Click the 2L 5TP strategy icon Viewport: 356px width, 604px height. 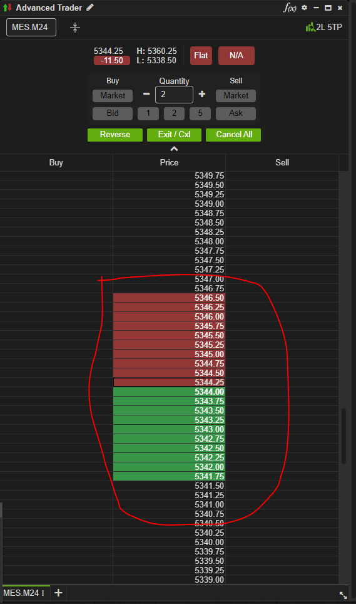coord(310,27)
